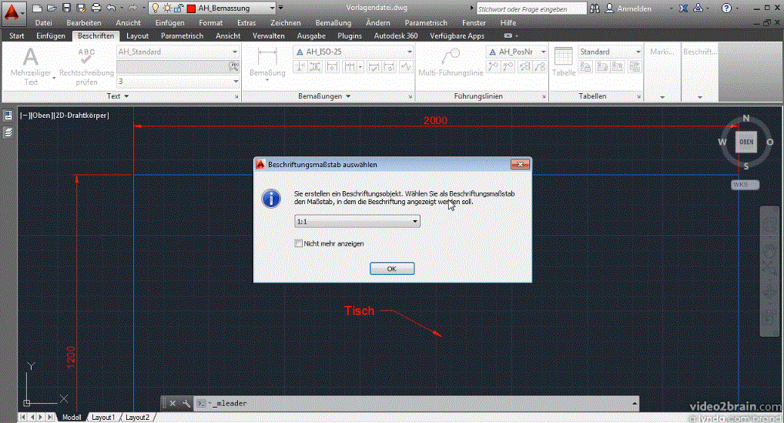Toggle the layer light bulb on/off icon

(x=156, y=8)
